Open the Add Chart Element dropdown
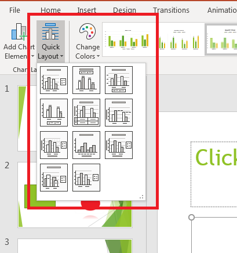Image resolution: width=237 pixels, height=253 pixels. tap(19, 41)
